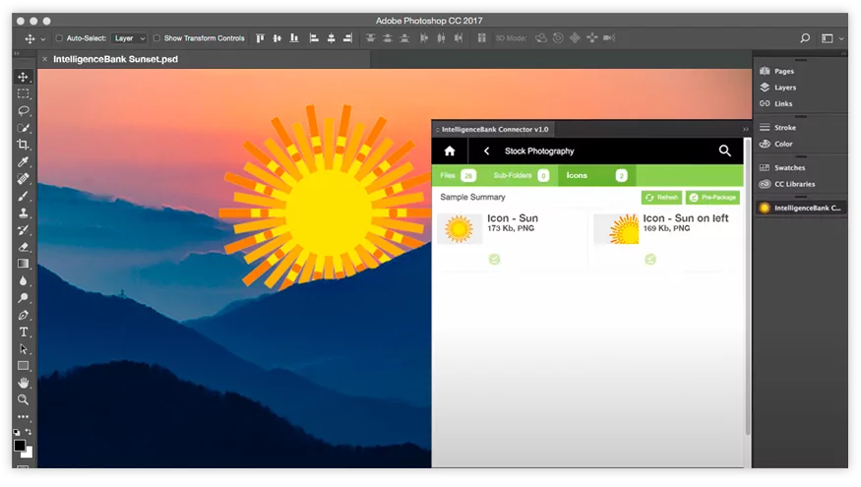Expand the left tools panel chevrons

pos(17,53)
